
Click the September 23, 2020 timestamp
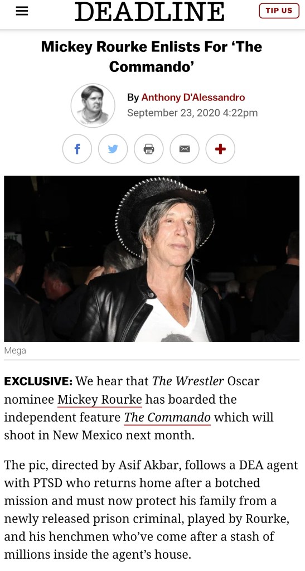pyautogui.click(x=192, y=113)
